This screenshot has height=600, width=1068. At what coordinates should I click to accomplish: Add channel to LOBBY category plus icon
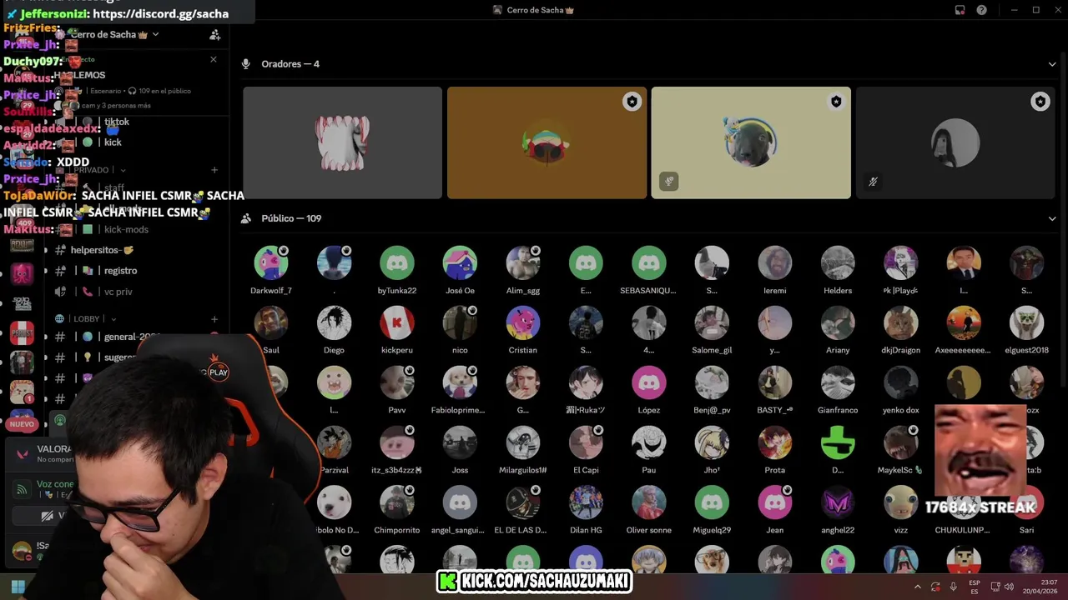pyautogui.click(x=214, y=319)
